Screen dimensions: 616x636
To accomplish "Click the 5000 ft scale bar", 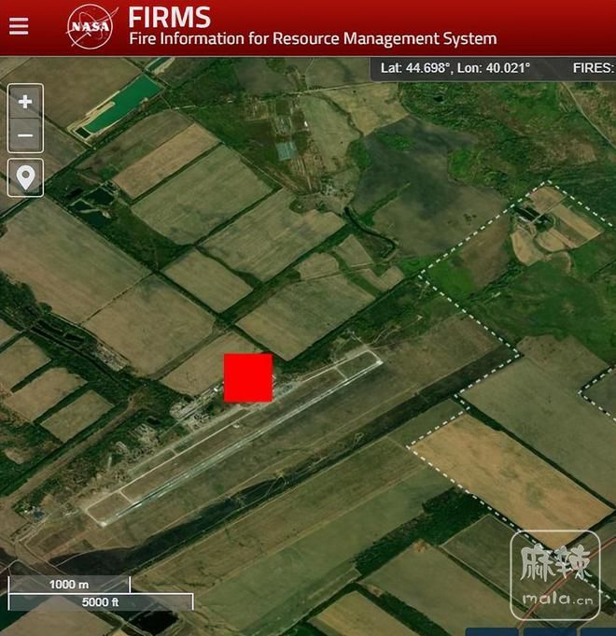I will (100, 602).
